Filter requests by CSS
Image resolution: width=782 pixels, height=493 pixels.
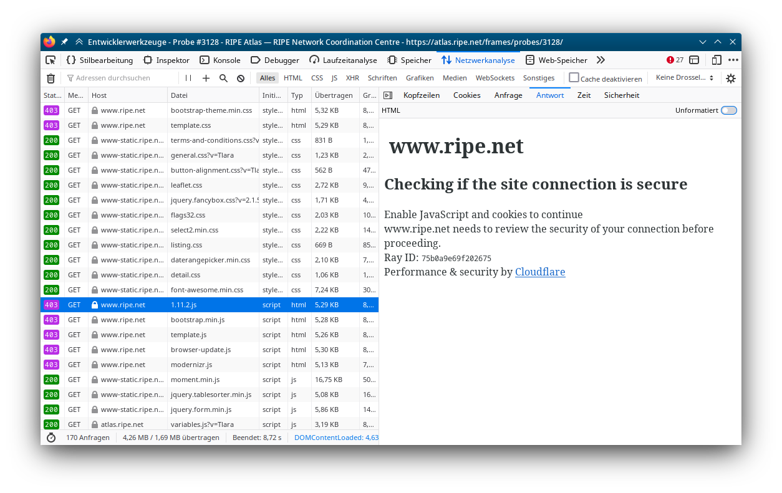tap(317, 78)
